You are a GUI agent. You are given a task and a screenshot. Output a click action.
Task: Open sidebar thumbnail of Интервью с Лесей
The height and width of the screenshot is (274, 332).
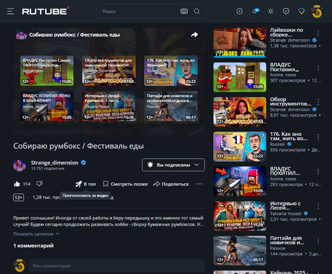point(240,216)
